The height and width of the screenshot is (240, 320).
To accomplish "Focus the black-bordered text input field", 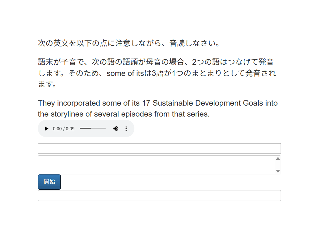I will tap(159, 148).
